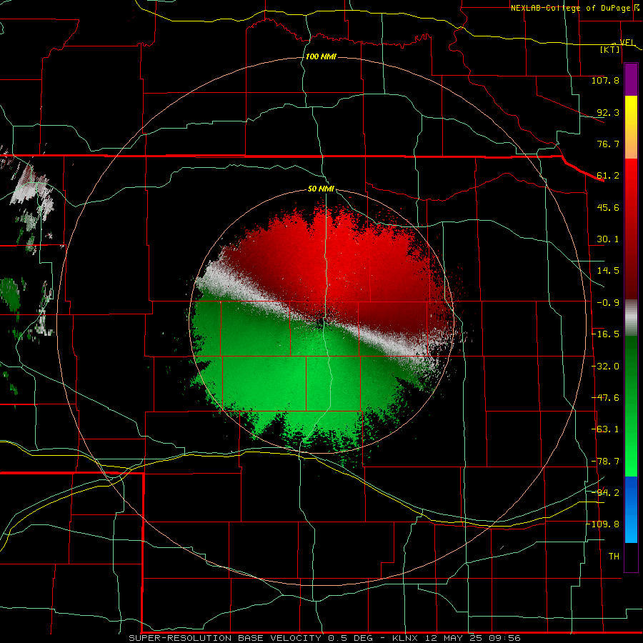Screen dimensions: 643x643
Task: Pick the red segment of the velocity scale
Action: 631,229
